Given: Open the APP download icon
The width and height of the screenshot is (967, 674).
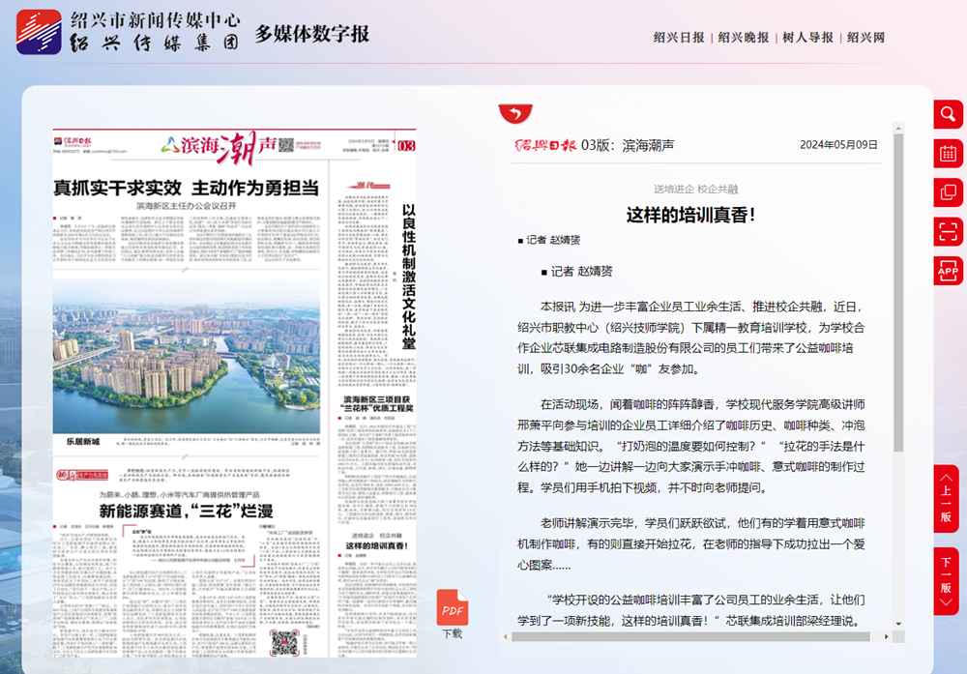Looking at the screenshot, I should (x=948, y=272).
